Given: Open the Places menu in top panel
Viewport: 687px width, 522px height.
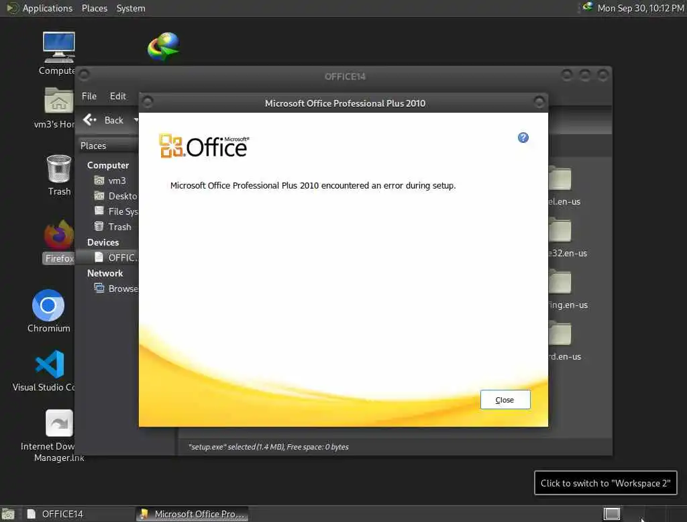Looking at the screenshot, I should click(x=95, y=8).
